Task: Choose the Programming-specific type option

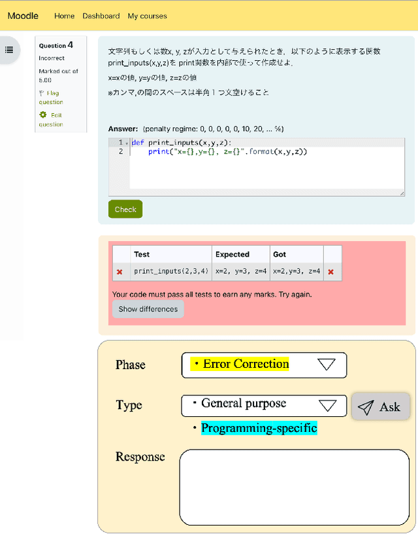Action: [x=259, y=428]
